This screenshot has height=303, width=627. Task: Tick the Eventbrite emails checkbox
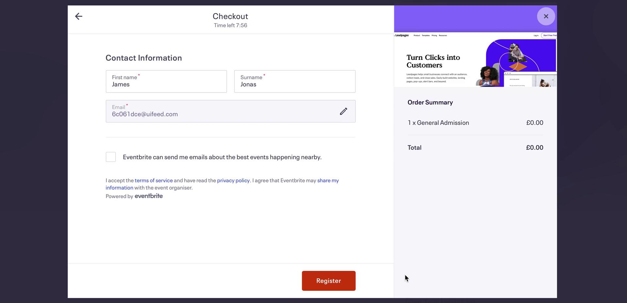click(x=111, y=157)
